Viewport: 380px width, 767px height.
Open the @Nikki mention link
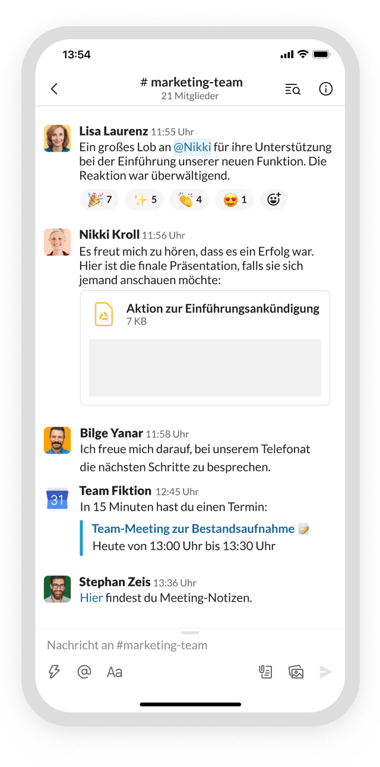click(192, 146)
